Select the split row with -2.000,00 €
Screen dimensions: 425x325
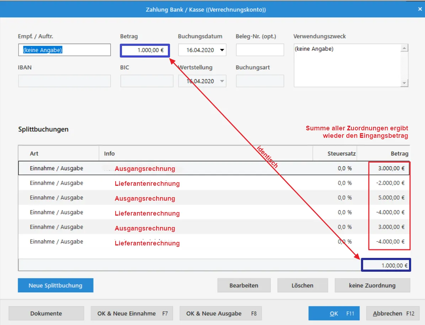213,183
